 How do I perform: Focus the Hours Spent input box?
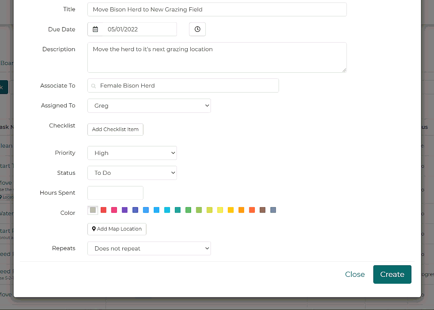pyautogui.click(x=115, y=193)
